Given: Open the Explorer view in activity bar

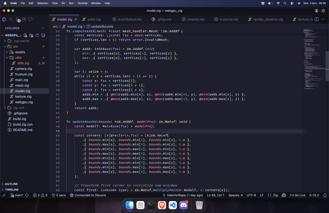Looking at the screenshot, I should point(4,19).
